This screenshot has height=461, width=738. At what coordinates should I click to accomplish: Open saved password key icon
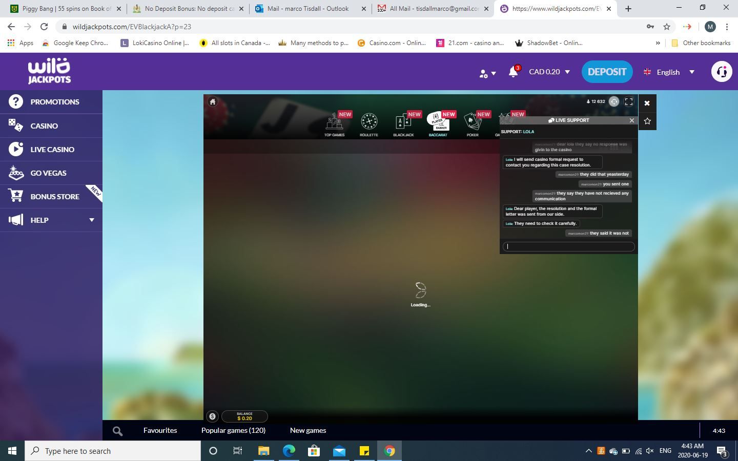(650, 27)
